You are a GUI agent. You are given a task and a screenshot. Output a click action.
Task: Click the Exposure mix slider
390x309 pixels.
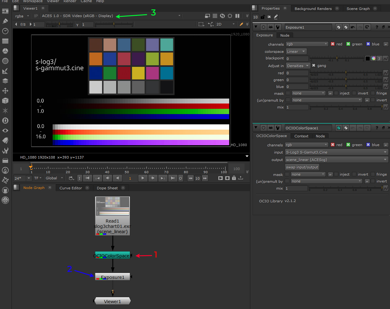[346, 107]
